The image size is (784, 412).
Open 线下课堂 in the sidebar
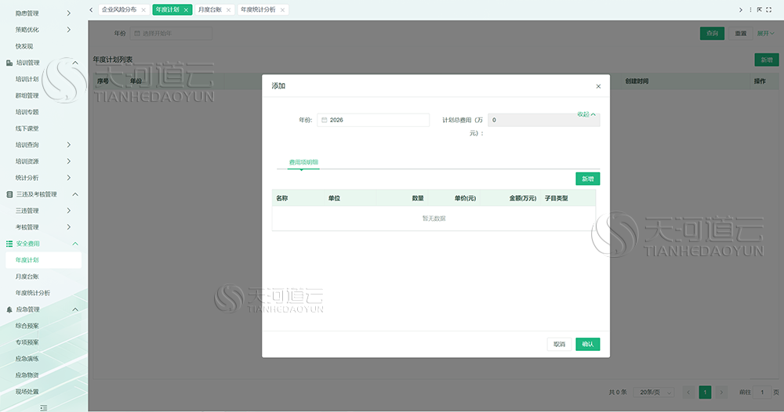[x=27, y=128]
